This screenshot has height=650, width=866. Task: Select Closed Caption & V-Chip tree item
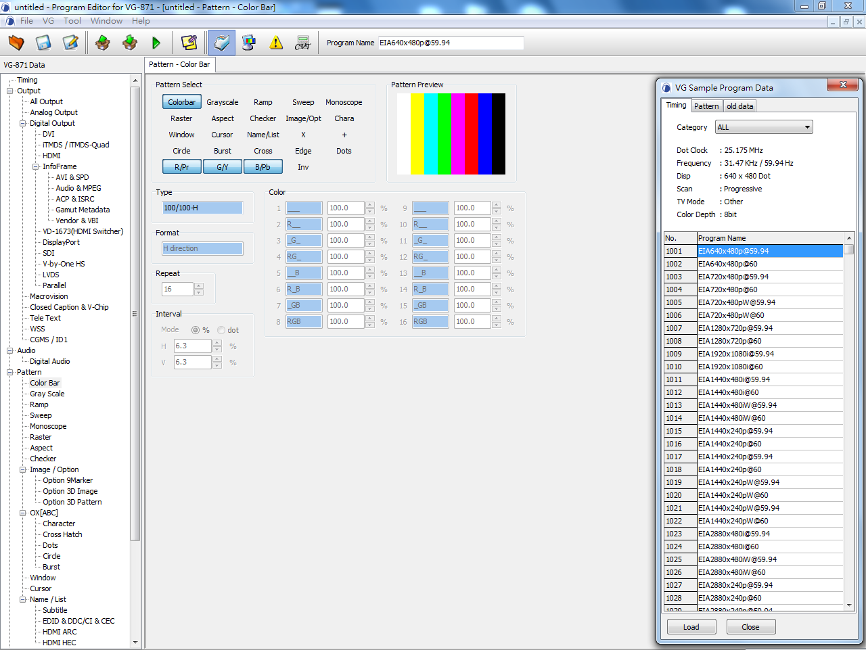click(69, 307)
